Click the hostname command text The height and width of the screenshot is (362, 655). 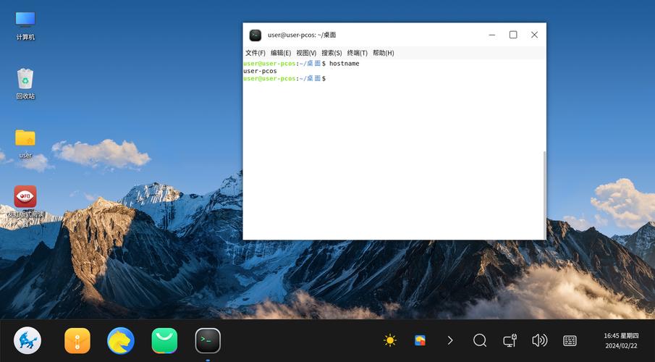[345, 64]
